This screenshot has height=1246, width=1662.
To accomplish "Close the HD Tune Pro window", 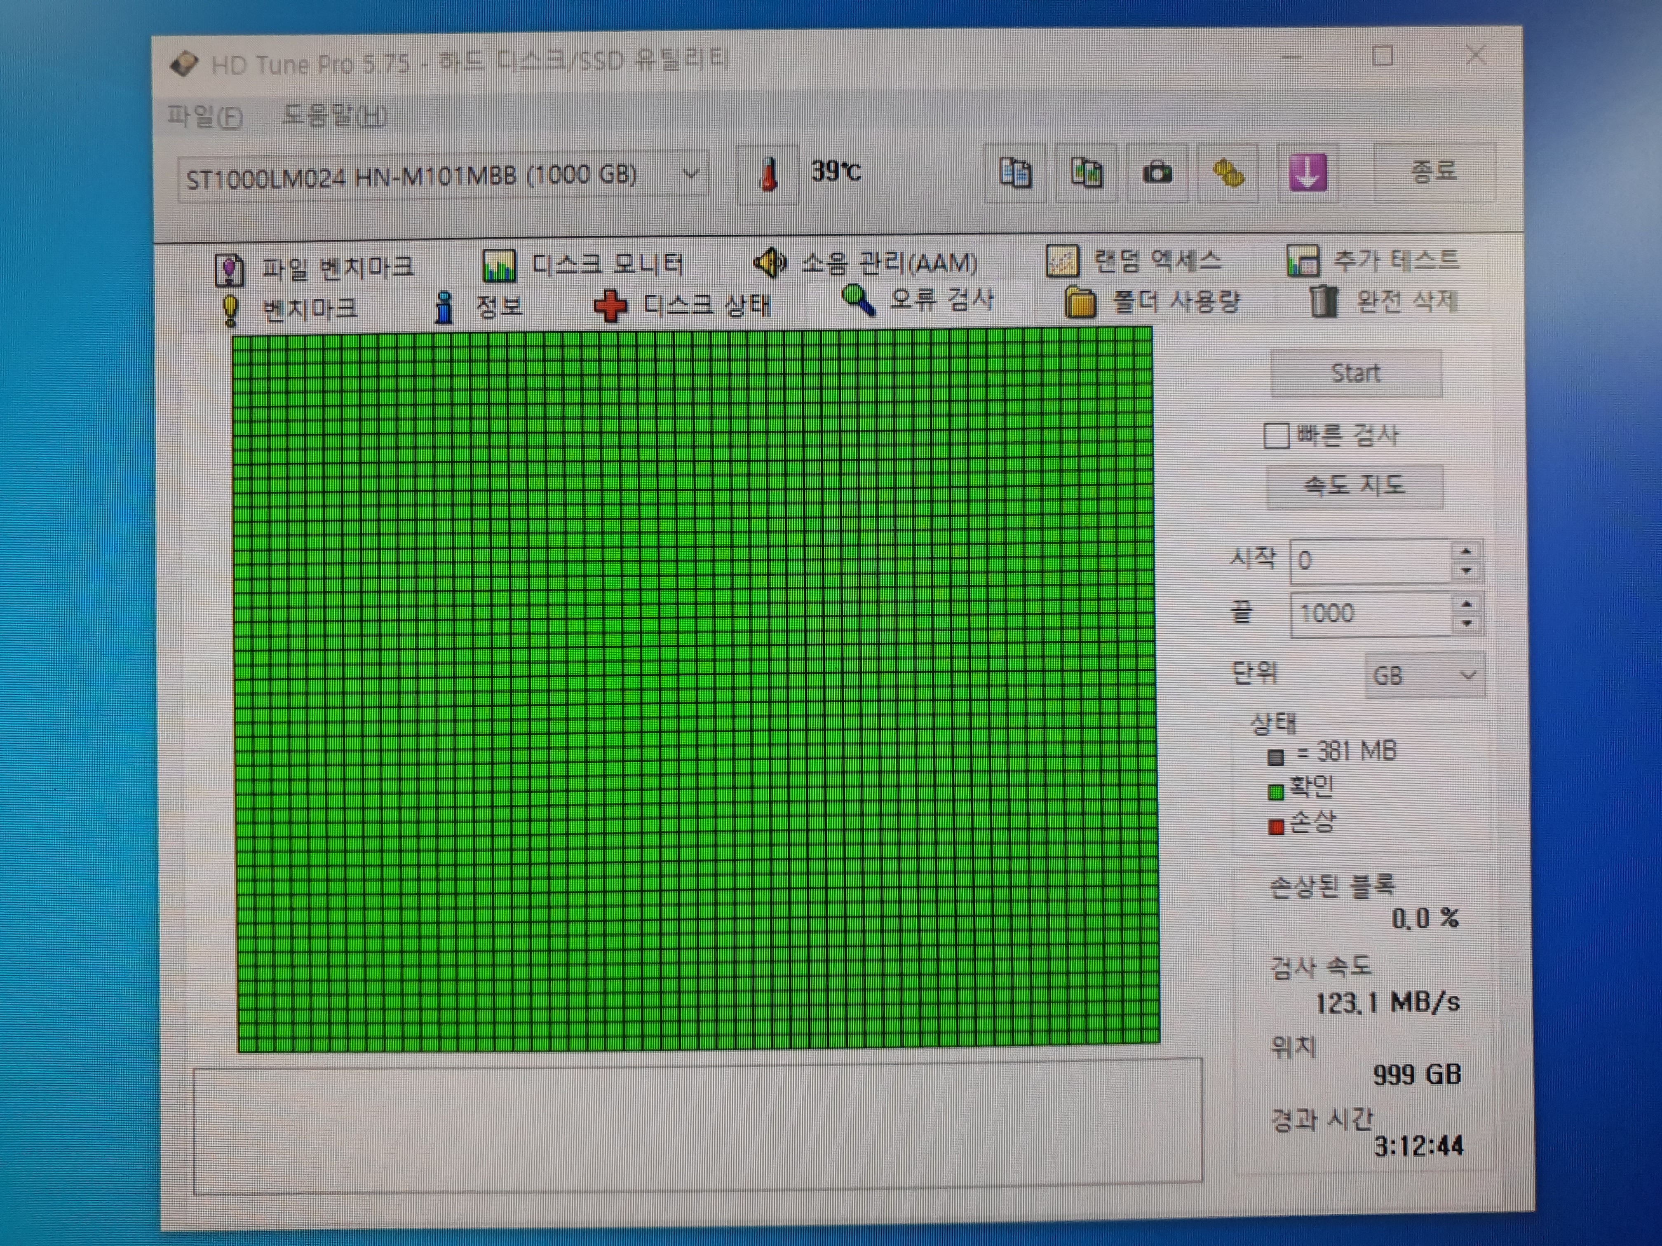I will click(1475, 55).
